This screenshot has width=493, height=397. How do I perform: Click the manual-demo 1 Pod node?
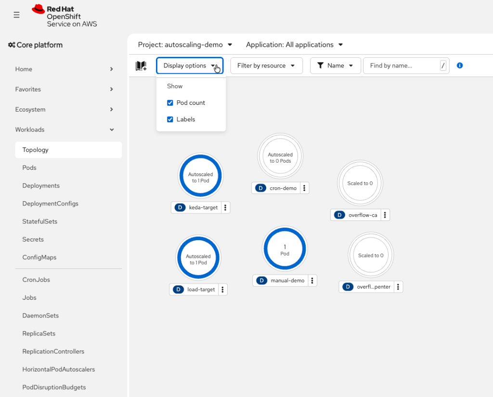click(285, 249)
